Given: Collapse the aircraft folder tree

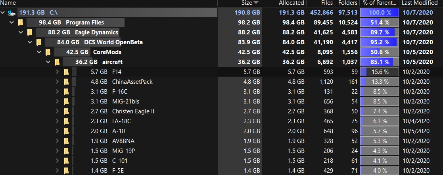Looking at the screenshot, I should (x=48, y=62).
